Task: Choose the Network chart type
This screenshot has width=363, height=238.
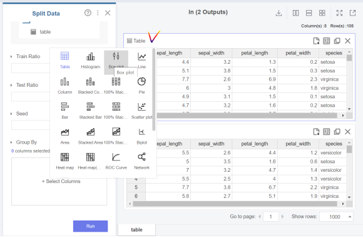Action: pyautogui.click(x=141, y=161)
